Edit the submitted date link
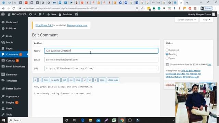 click(x=209, y=65)
